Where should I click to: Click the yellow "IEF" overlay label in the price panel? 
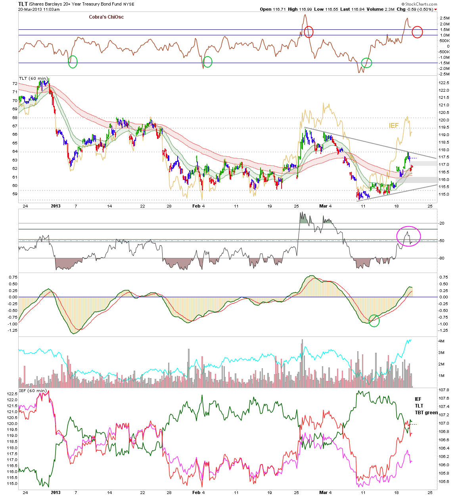[394, 125]
